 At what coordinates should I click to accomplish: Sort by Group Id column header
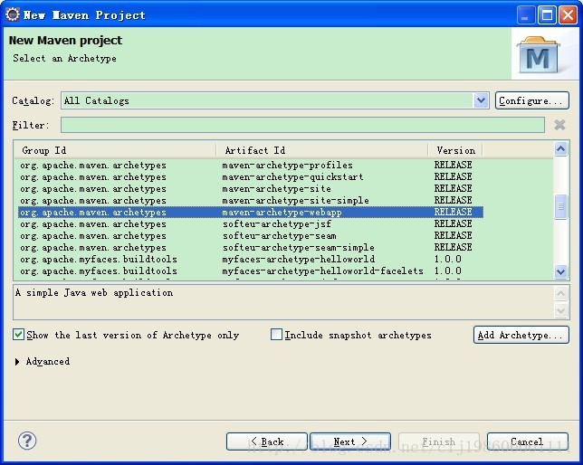click(115, 150)
